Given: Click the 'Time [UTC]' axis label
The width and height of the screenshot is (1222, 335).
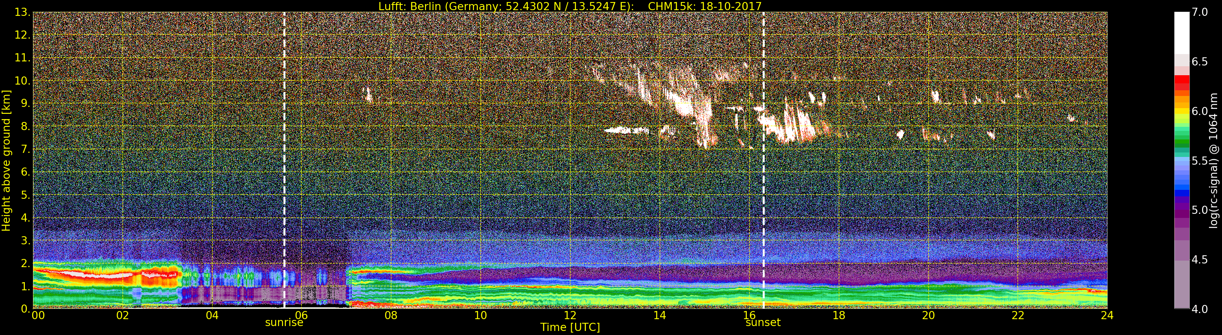Looking at the screenshot, I should (570, 327).
